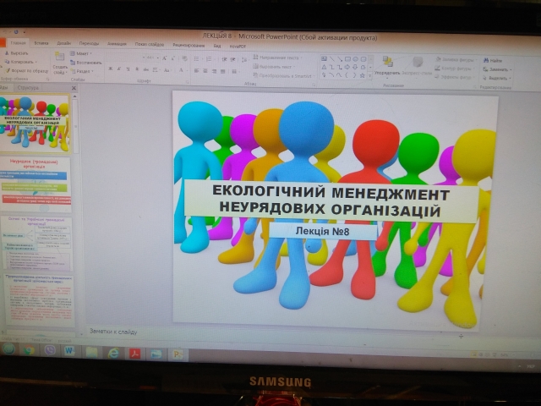Open the Select (Выделить) menu
The width and height of the screenshot is (541, 406).
496,79
